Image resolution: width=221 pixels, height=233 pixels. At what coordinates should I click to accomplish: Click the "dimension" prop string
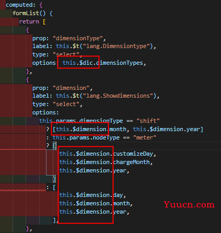tap(71, 88)
